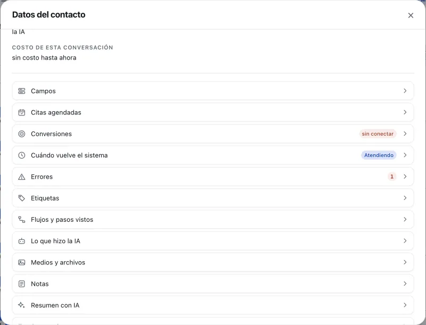
Task: Expand the Conversiones chevron
Action: click(x=405, y=134)
